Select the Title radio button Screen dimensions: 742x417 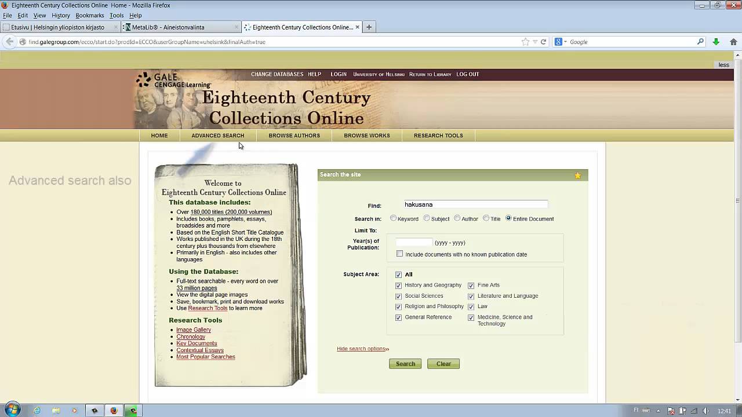tap(486, 218)
